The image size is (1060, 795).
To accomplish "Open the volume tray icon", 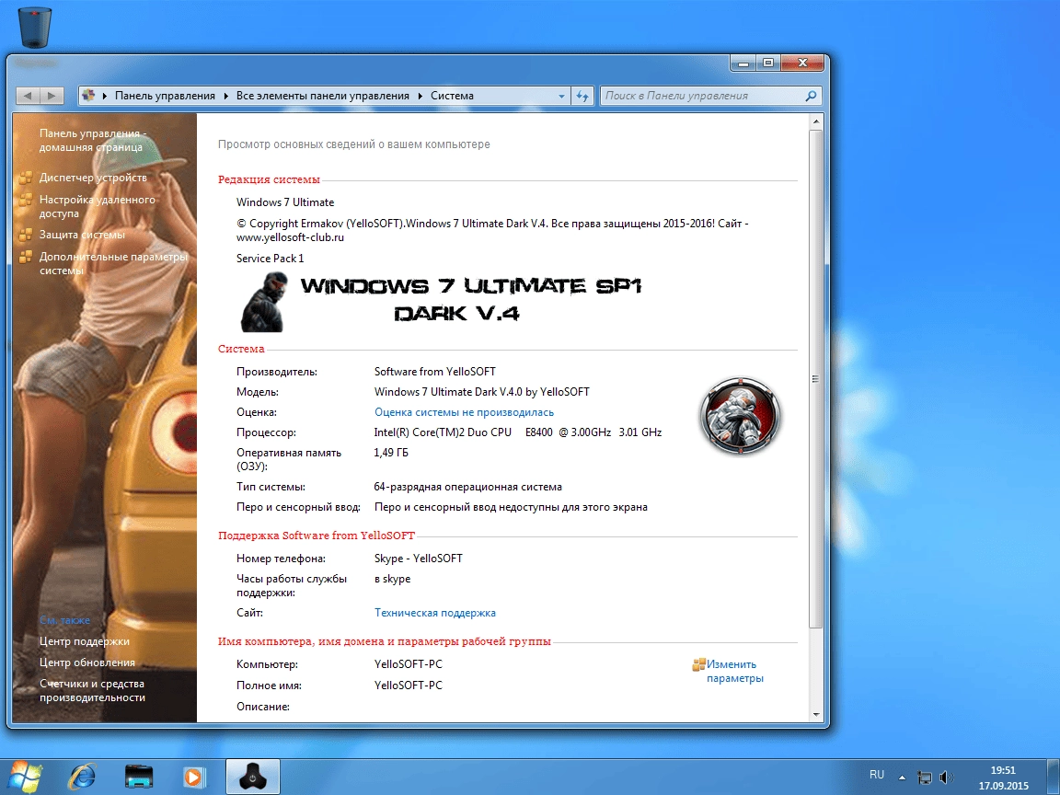I will (x=947, y=778).
